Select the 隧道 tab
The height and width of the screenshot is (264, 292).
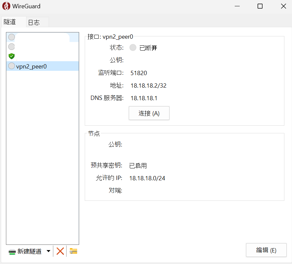[x=14, y=22]
